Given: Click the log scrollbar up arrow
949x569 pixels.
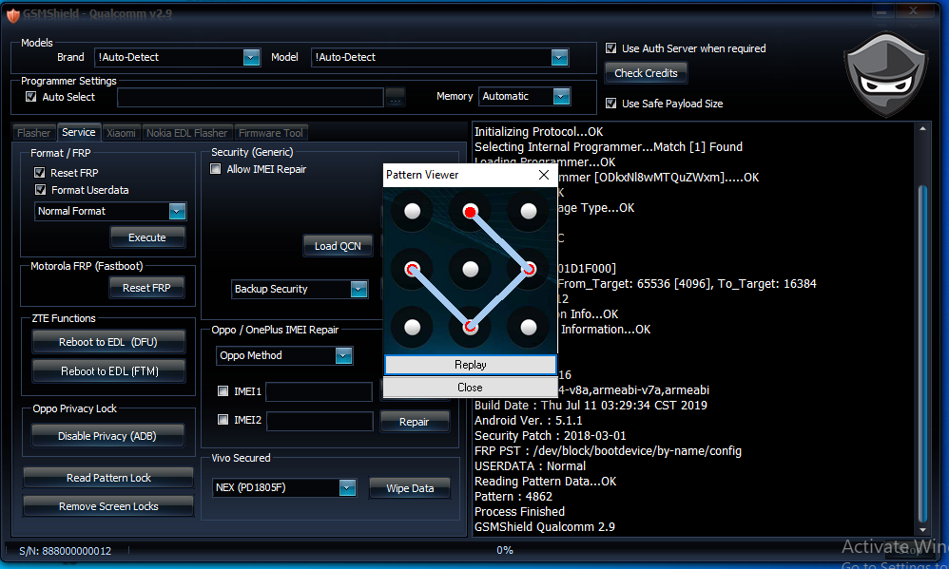Looking at the screenshot, I should point(923,129).
